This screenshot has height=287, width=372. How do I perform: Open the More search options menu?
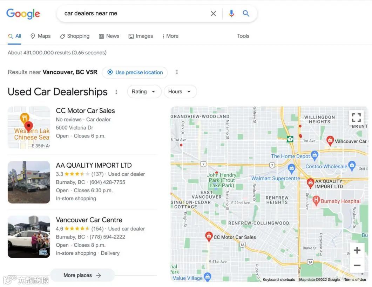(170, 36)
